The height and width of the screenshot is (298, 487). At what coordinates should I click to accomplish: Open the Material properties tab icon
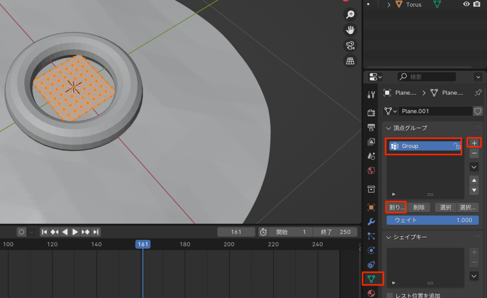coord(371,293)
